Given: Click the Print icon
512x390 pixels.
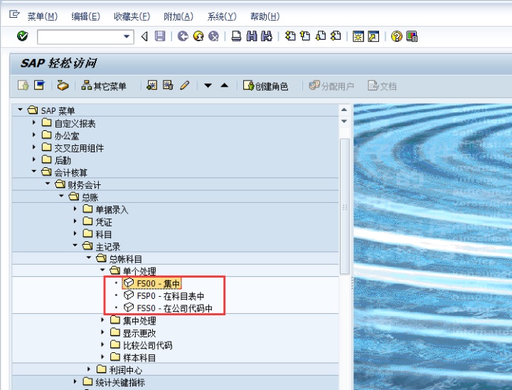Looking at the screenshot, I should pyautogui.click(x=236, y=36).
